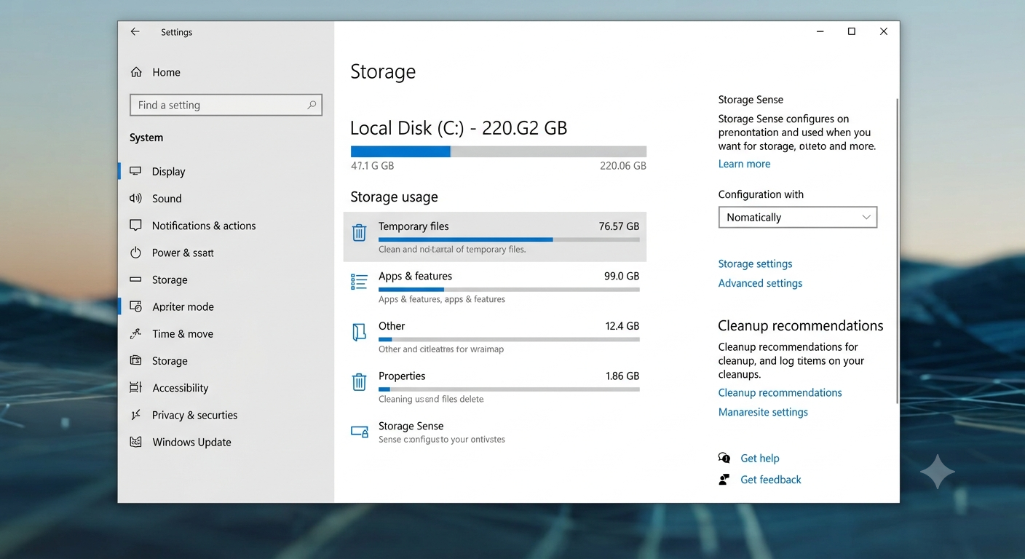
Task: Click the Time & move icon
Action: (135, 333)
